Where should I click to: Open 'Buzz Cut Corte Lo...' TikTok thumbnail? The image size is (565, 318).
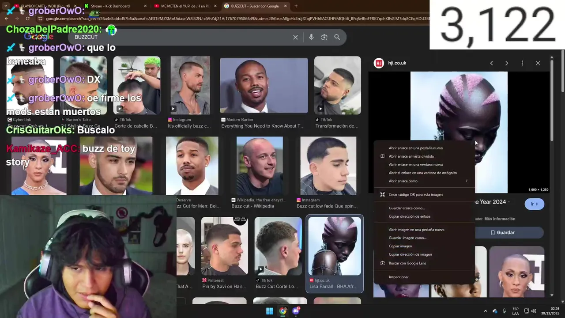[x=278, y=246]
